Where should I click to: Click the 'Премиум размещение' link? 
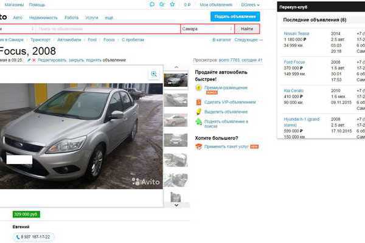coord(226,87)
